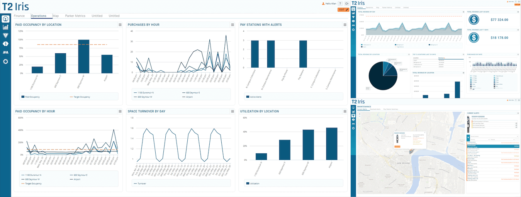Open Paid Occupancy By Location widget menu
The image size is (521, 197).
click(120, 25)
